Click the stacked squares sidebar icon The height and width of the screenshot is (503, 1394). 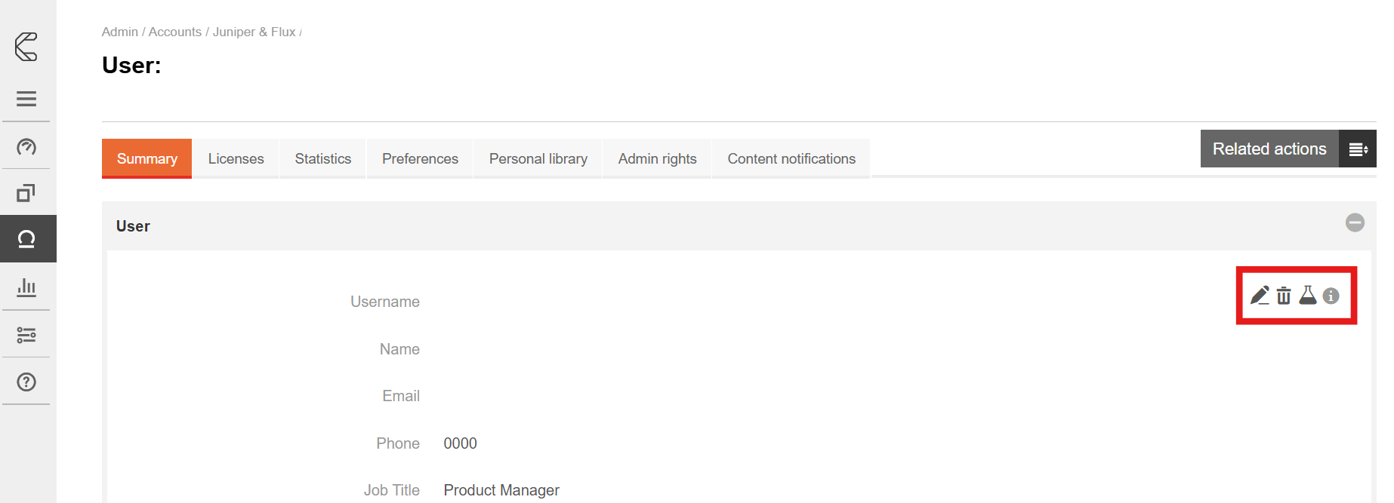pos(26,193)
